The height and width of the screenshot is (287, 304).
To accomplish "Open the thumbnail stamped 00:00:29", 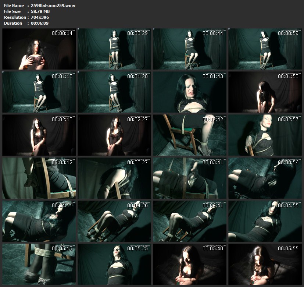I will pyautogui.click(x=114, y=49).
